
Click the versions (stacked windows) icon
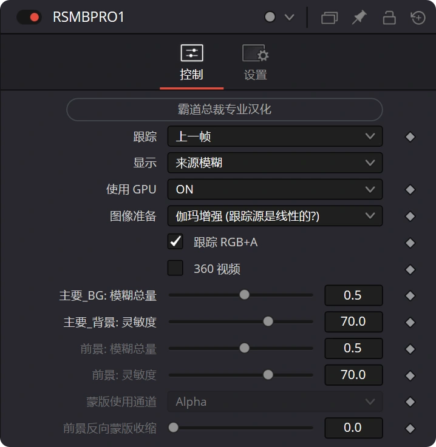329,18
